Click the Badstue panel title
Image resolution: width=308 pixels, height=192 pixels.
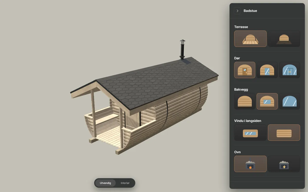(x=250, y=11)
